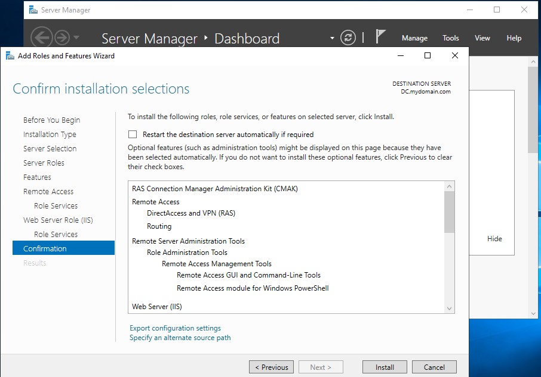Open the View menu
Viewport: 541px width, 377px height.
[x=482, y=38]
